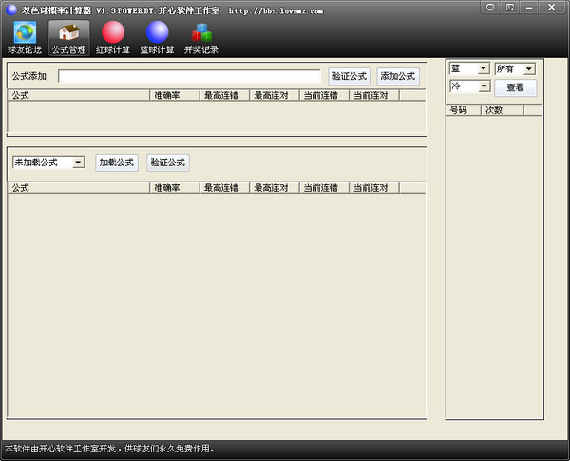The height and width of the screenshot is (461, 570).
Task: Click the 号码 column header
Action: pos(464,110)
